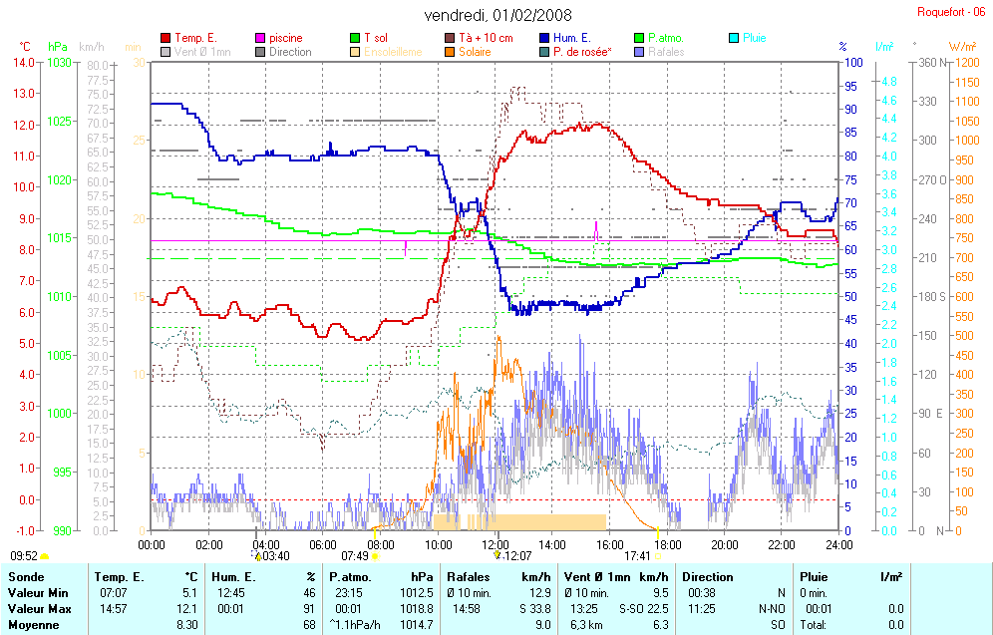Select the Tà + 10 cm legend label
Viewport: 993px width, 635px height.
[x=486, y=38]
